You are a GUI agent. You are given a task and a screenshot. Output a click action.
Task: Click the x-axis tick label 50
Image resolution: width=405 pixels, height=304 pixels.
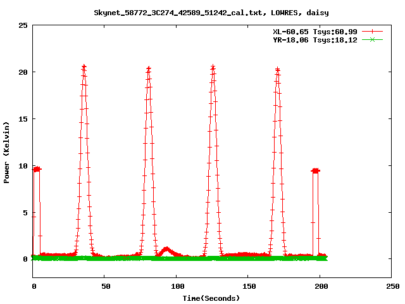(106, 286)
